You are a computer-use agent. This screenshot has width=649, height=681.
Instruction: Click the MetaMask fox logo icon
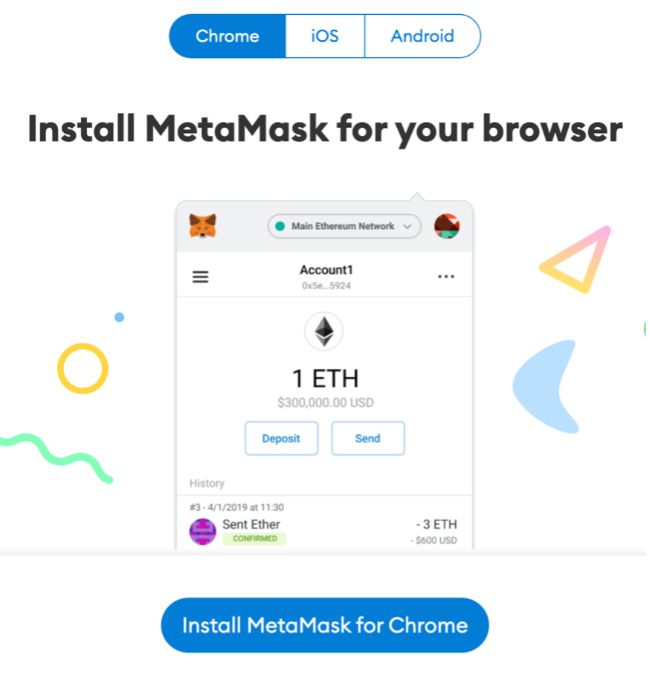[203, 226]
